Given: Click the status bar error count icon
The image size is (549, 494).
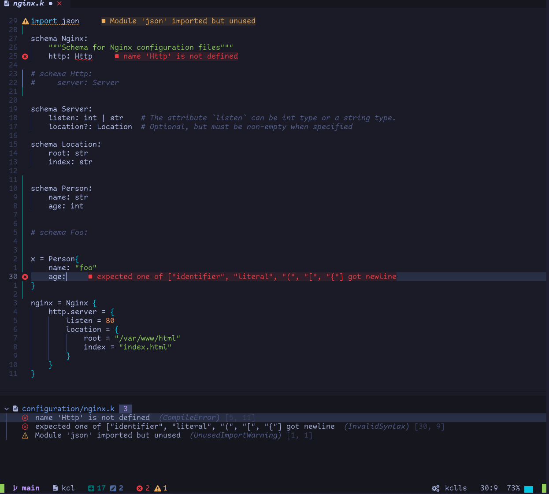Looking at the screenshot, I should coord(140,488).
